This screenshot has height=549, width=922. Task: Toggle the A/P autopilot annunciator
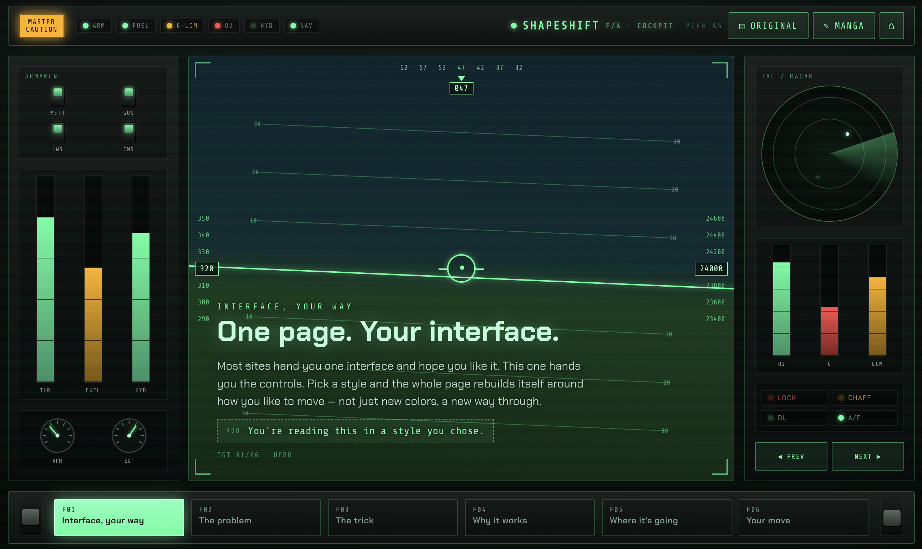pyautogui.click(x=864, y=418)
